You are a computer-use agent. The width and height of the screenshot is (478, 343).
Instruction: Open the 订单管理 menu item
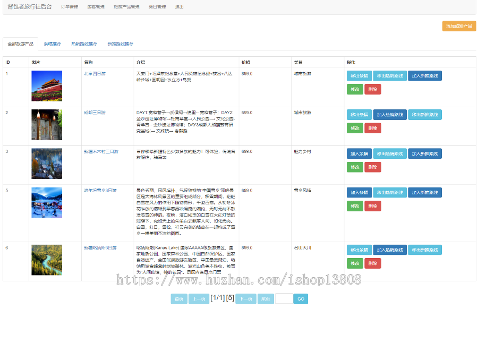(70, 7)
